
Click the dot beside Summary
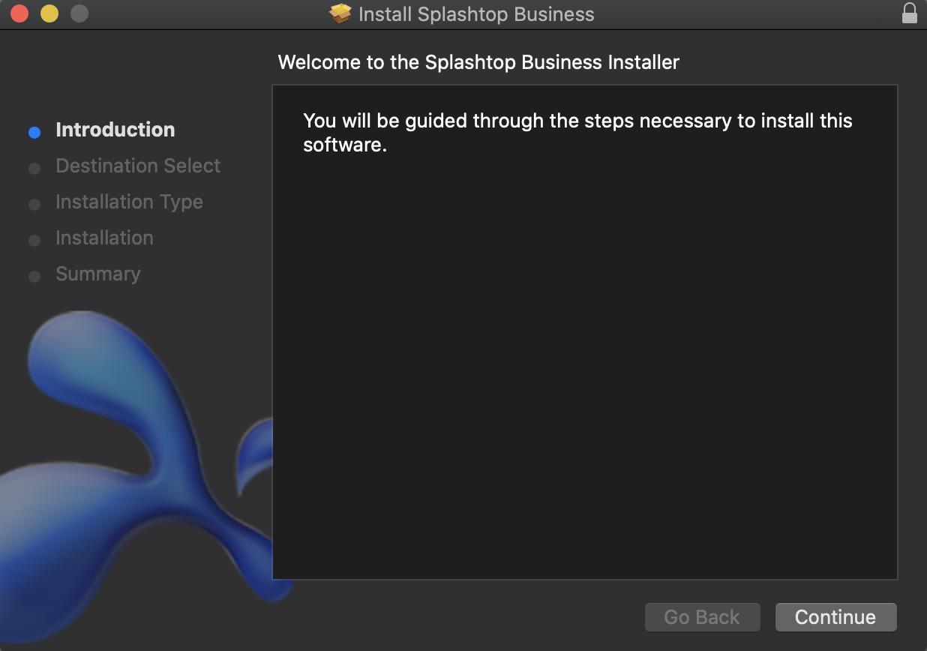point(34,276)
